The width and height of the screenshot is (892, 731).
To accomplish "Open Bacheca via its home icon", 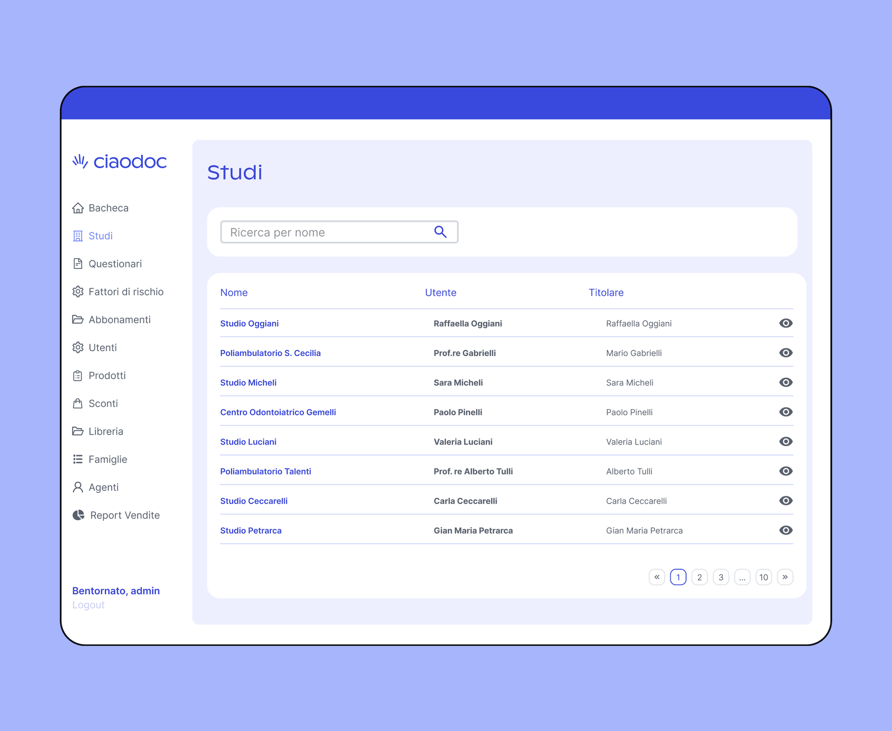I will click(x=78, y=208).
